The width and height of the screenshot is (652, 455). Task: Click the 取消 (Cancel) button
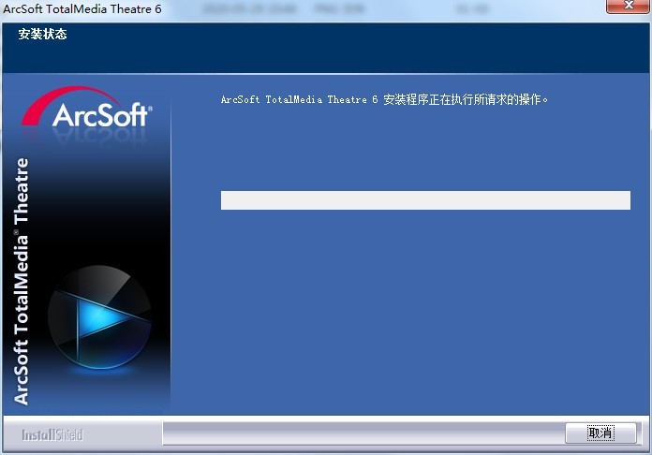pos(600,433)
